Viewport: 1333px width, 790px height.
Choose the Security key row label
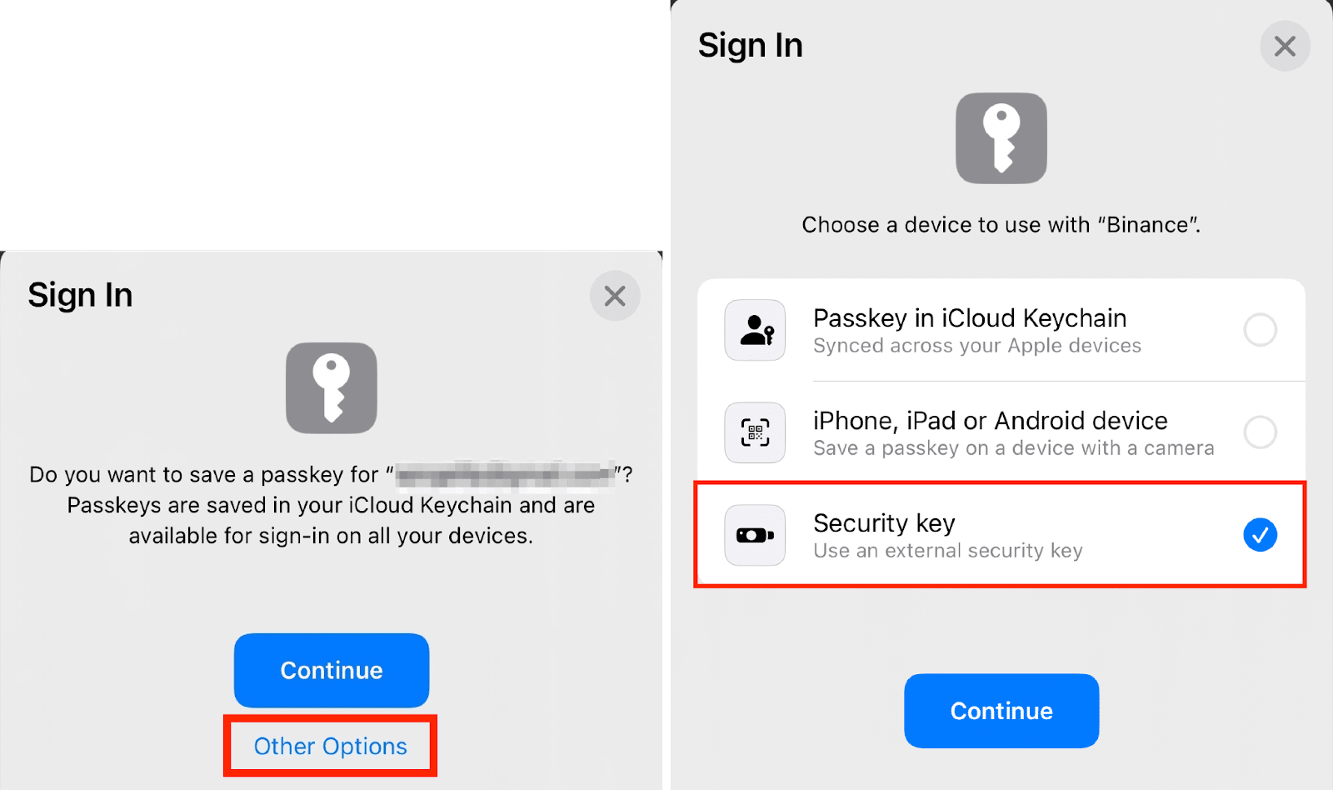[x=884, y=523]
